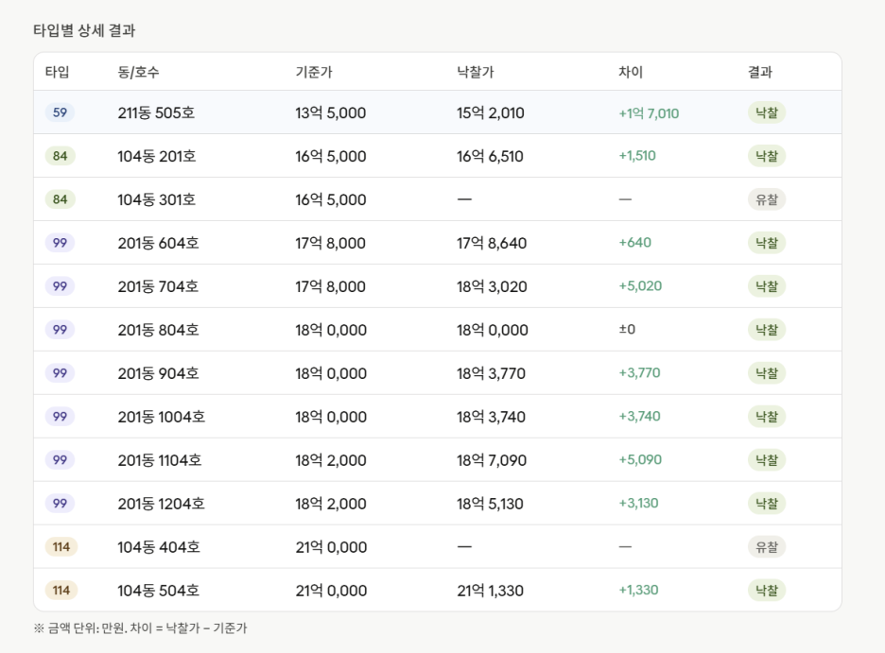Click the 유찰 badge for 104동 301호
The image size is (885, 653).
coord(767,199)
